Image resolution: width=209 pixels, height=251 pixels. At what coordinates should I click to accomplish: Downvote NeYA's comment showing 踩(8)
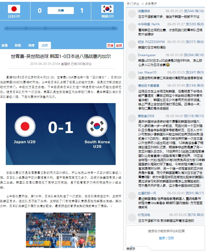click(x=200, y=24)
